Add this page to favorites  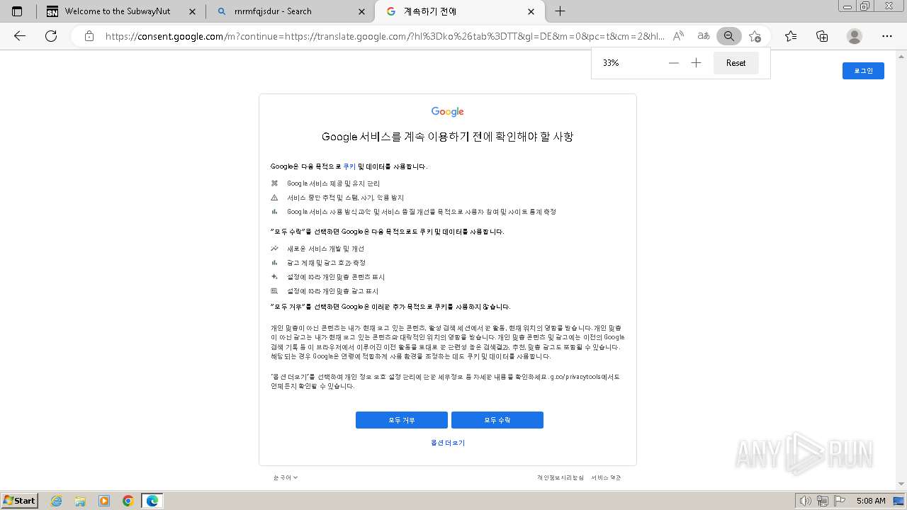tap(755, 36)
